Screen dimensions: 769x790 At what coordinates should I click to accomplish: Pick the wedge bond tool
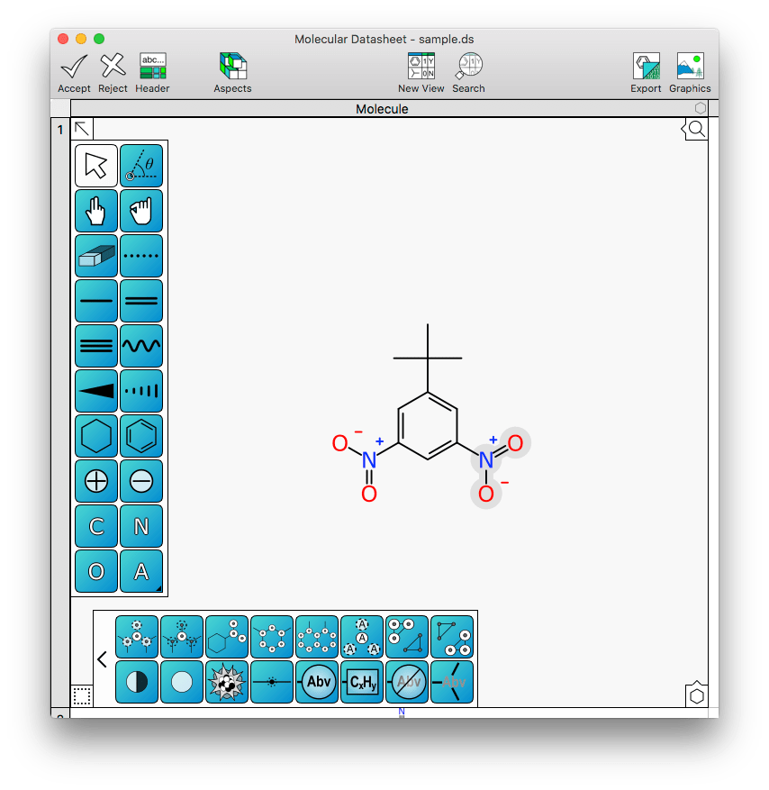96,391
